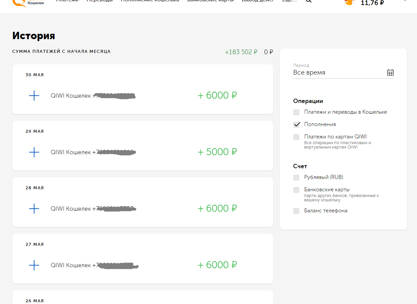Expand the account dropdown arrow near balance

pyautogui.click(x=405, y=1)
